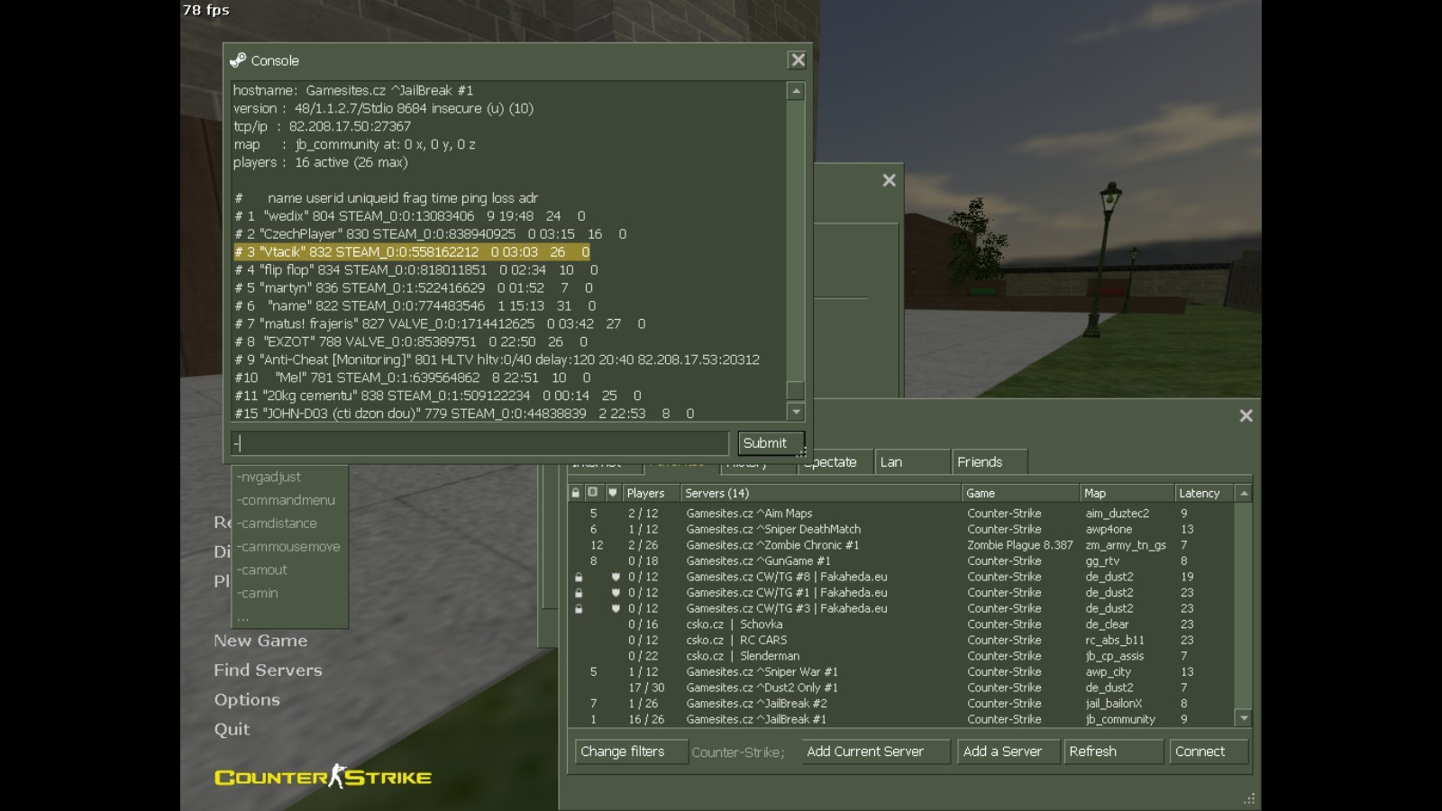Click lock icon on Gamesites.cz CW/TG #1 row

tap(579, 593)
